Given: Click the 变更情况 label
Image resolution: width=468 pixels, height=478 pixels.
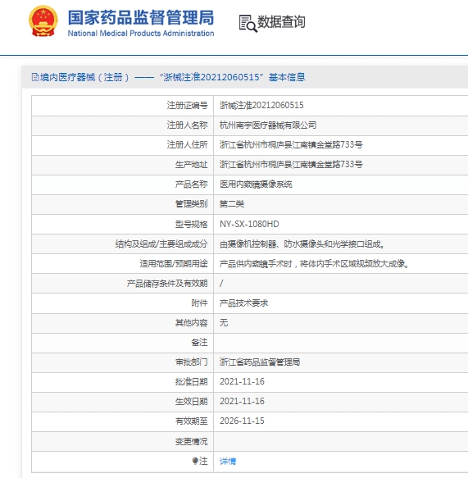Looking at the screenshot, I should coord(191,441).
